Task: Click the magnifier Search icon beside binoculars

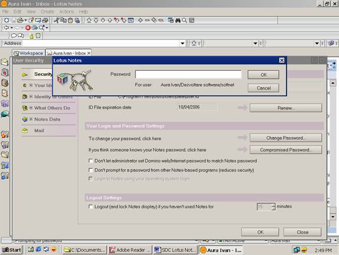Action: click(185, 20)
